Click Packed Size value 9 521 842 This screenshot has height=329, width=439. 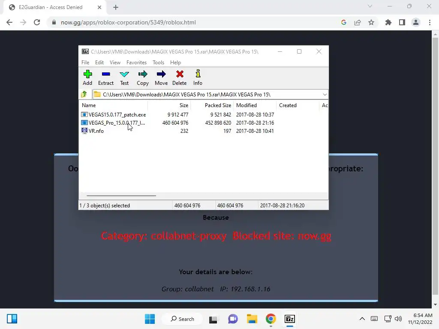pyautogui.click(x=221, y=115)
